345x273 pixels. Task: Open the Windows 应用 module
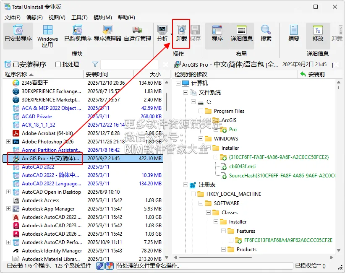pos(47,36)
